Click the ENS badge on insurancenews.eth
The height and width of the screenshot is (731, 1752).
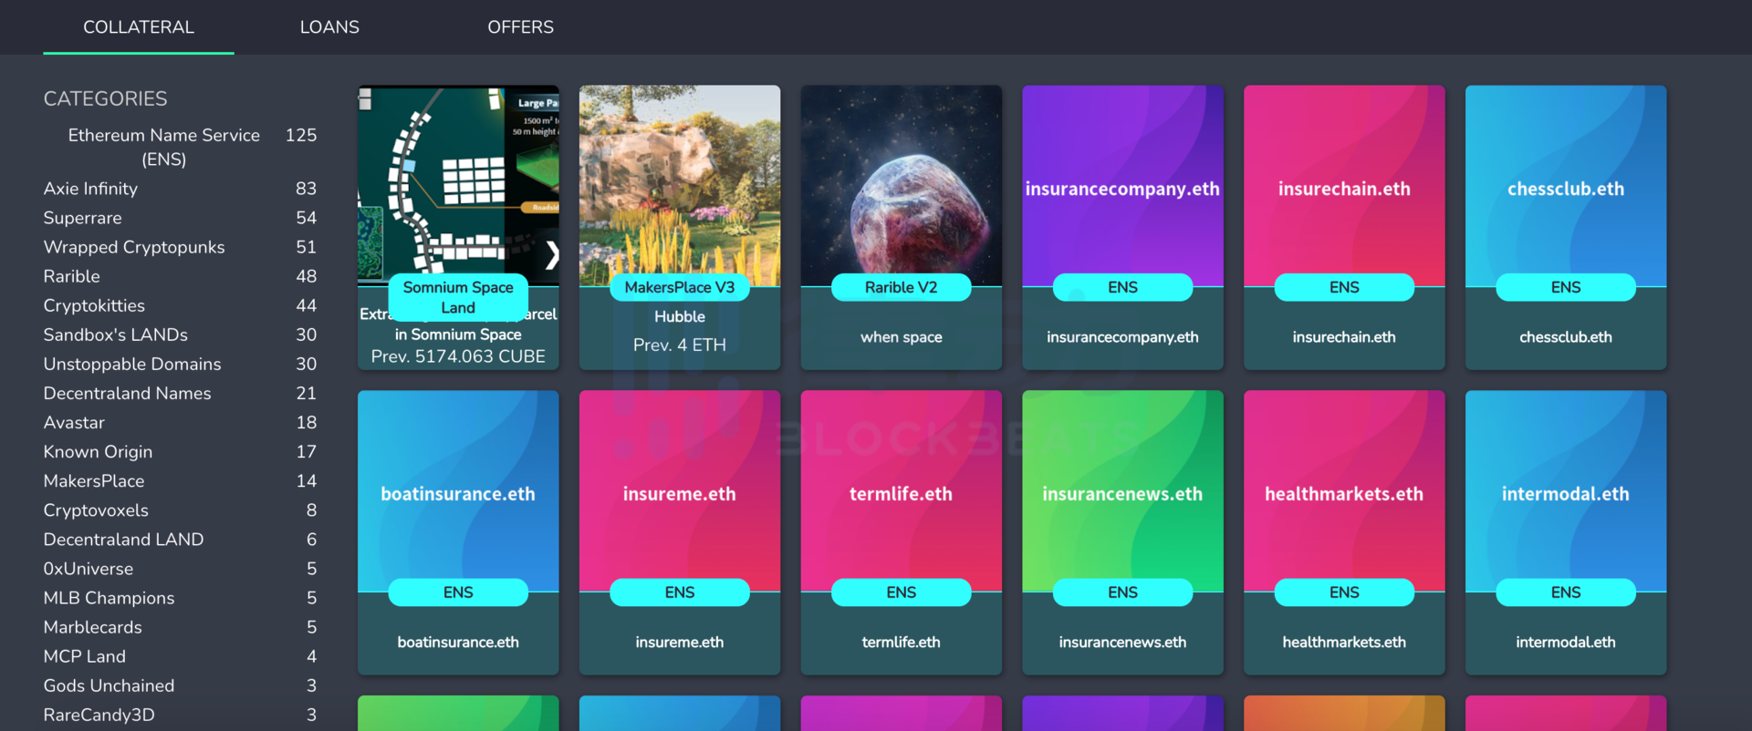tap(1122, 592)
